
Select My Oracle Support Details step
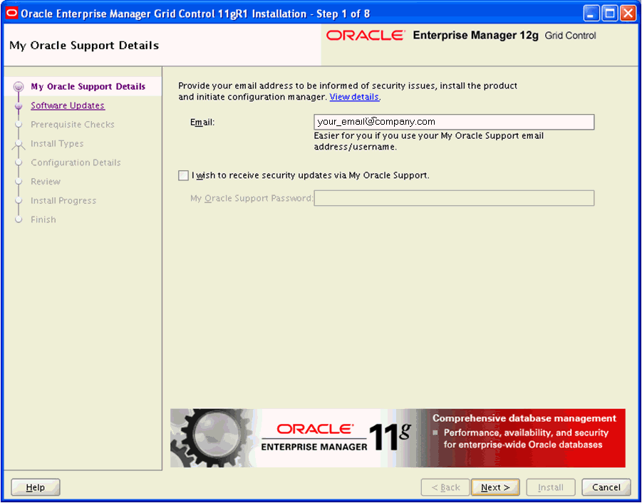click(88, 87)
